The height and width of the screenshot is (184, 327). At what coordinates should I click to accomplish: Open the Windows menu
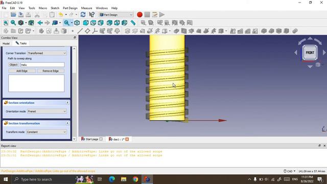(102, 8)
